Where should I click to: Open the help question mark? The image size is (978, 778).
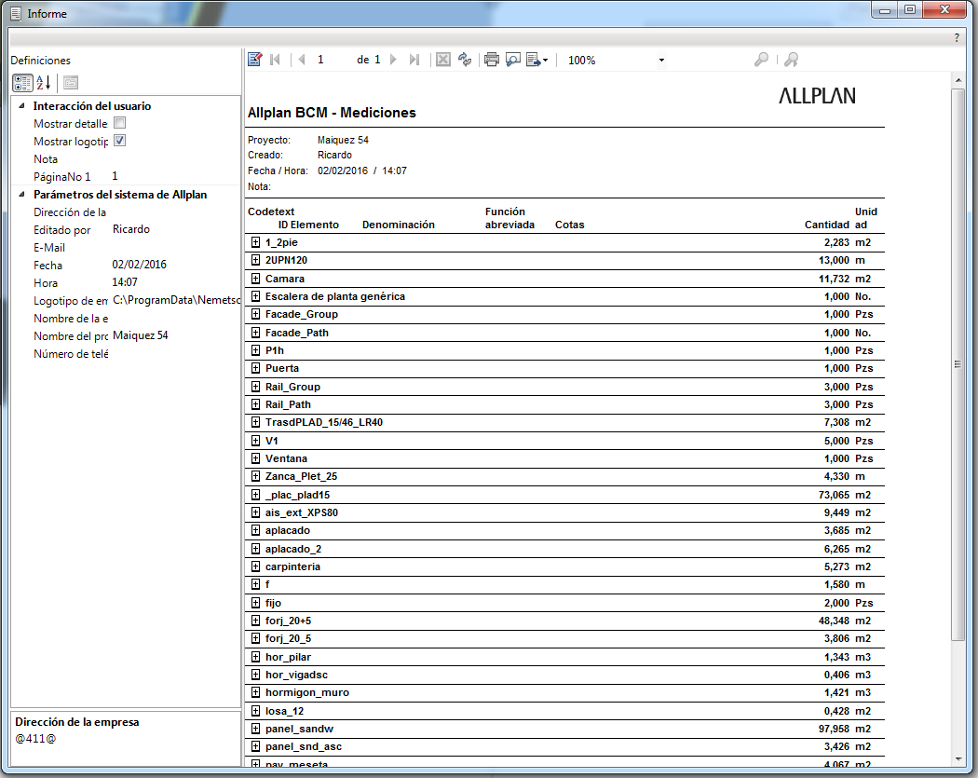957,37
